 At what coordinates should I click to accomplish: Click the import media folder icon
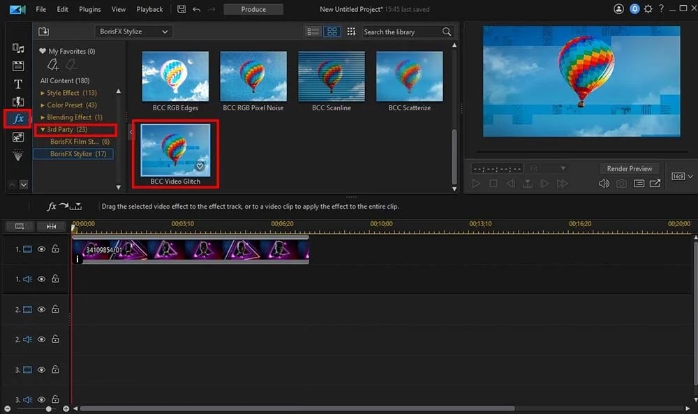tap(43, 31)
